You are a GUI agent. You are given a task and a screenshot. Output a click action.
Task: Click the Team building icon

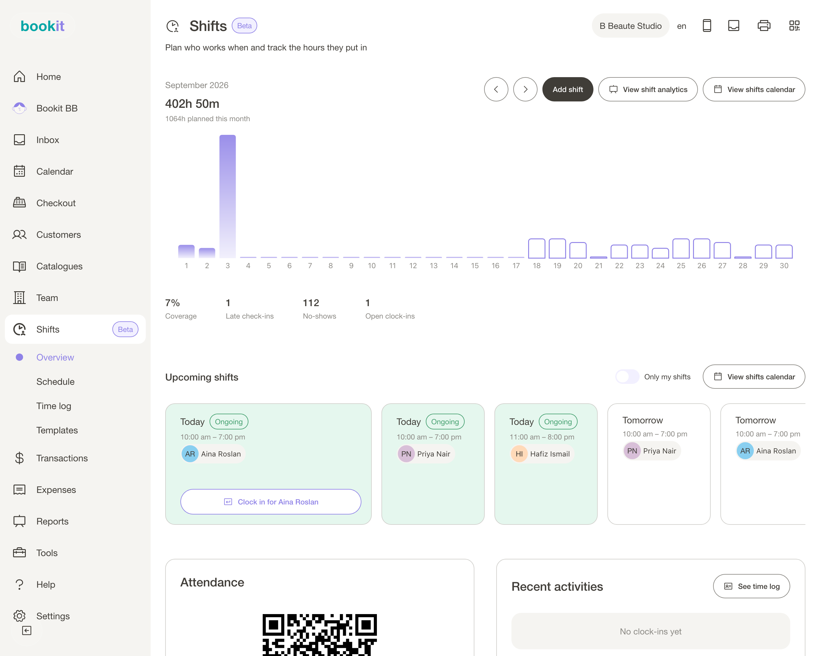click(x=19, y=297)
